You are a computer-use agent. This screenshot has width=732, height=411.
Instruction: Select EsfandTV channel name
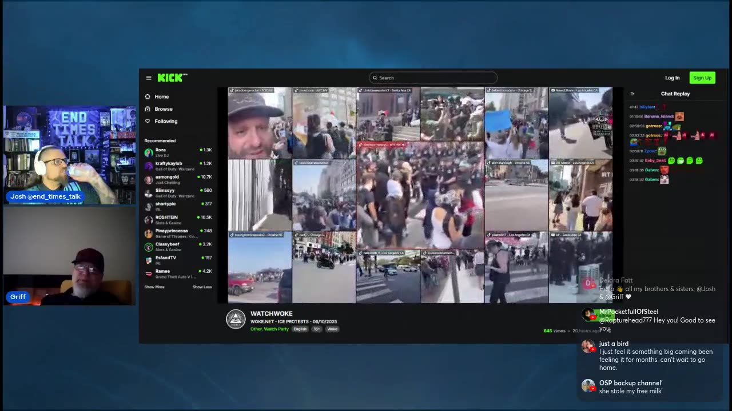[x=166, y=257]
